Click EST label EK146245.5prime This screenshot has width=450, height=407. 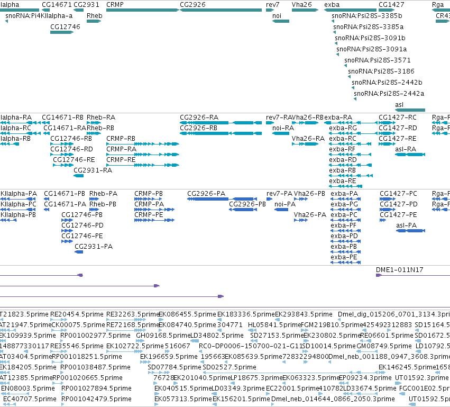[x=407, y=367]
